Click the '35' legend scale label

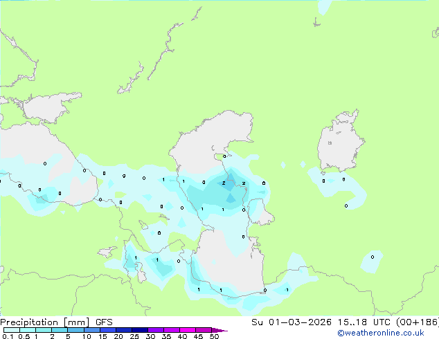[x=166, y=336]
